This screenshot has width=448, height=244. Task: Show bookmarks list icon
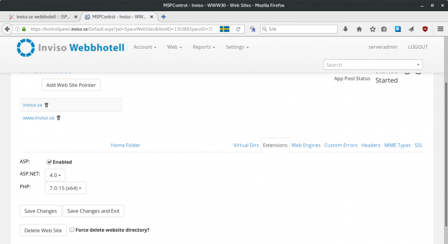384,29
